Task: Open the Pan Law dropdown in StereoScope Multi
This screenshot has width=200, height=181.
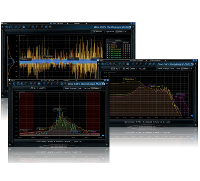Action: point(96,88)
